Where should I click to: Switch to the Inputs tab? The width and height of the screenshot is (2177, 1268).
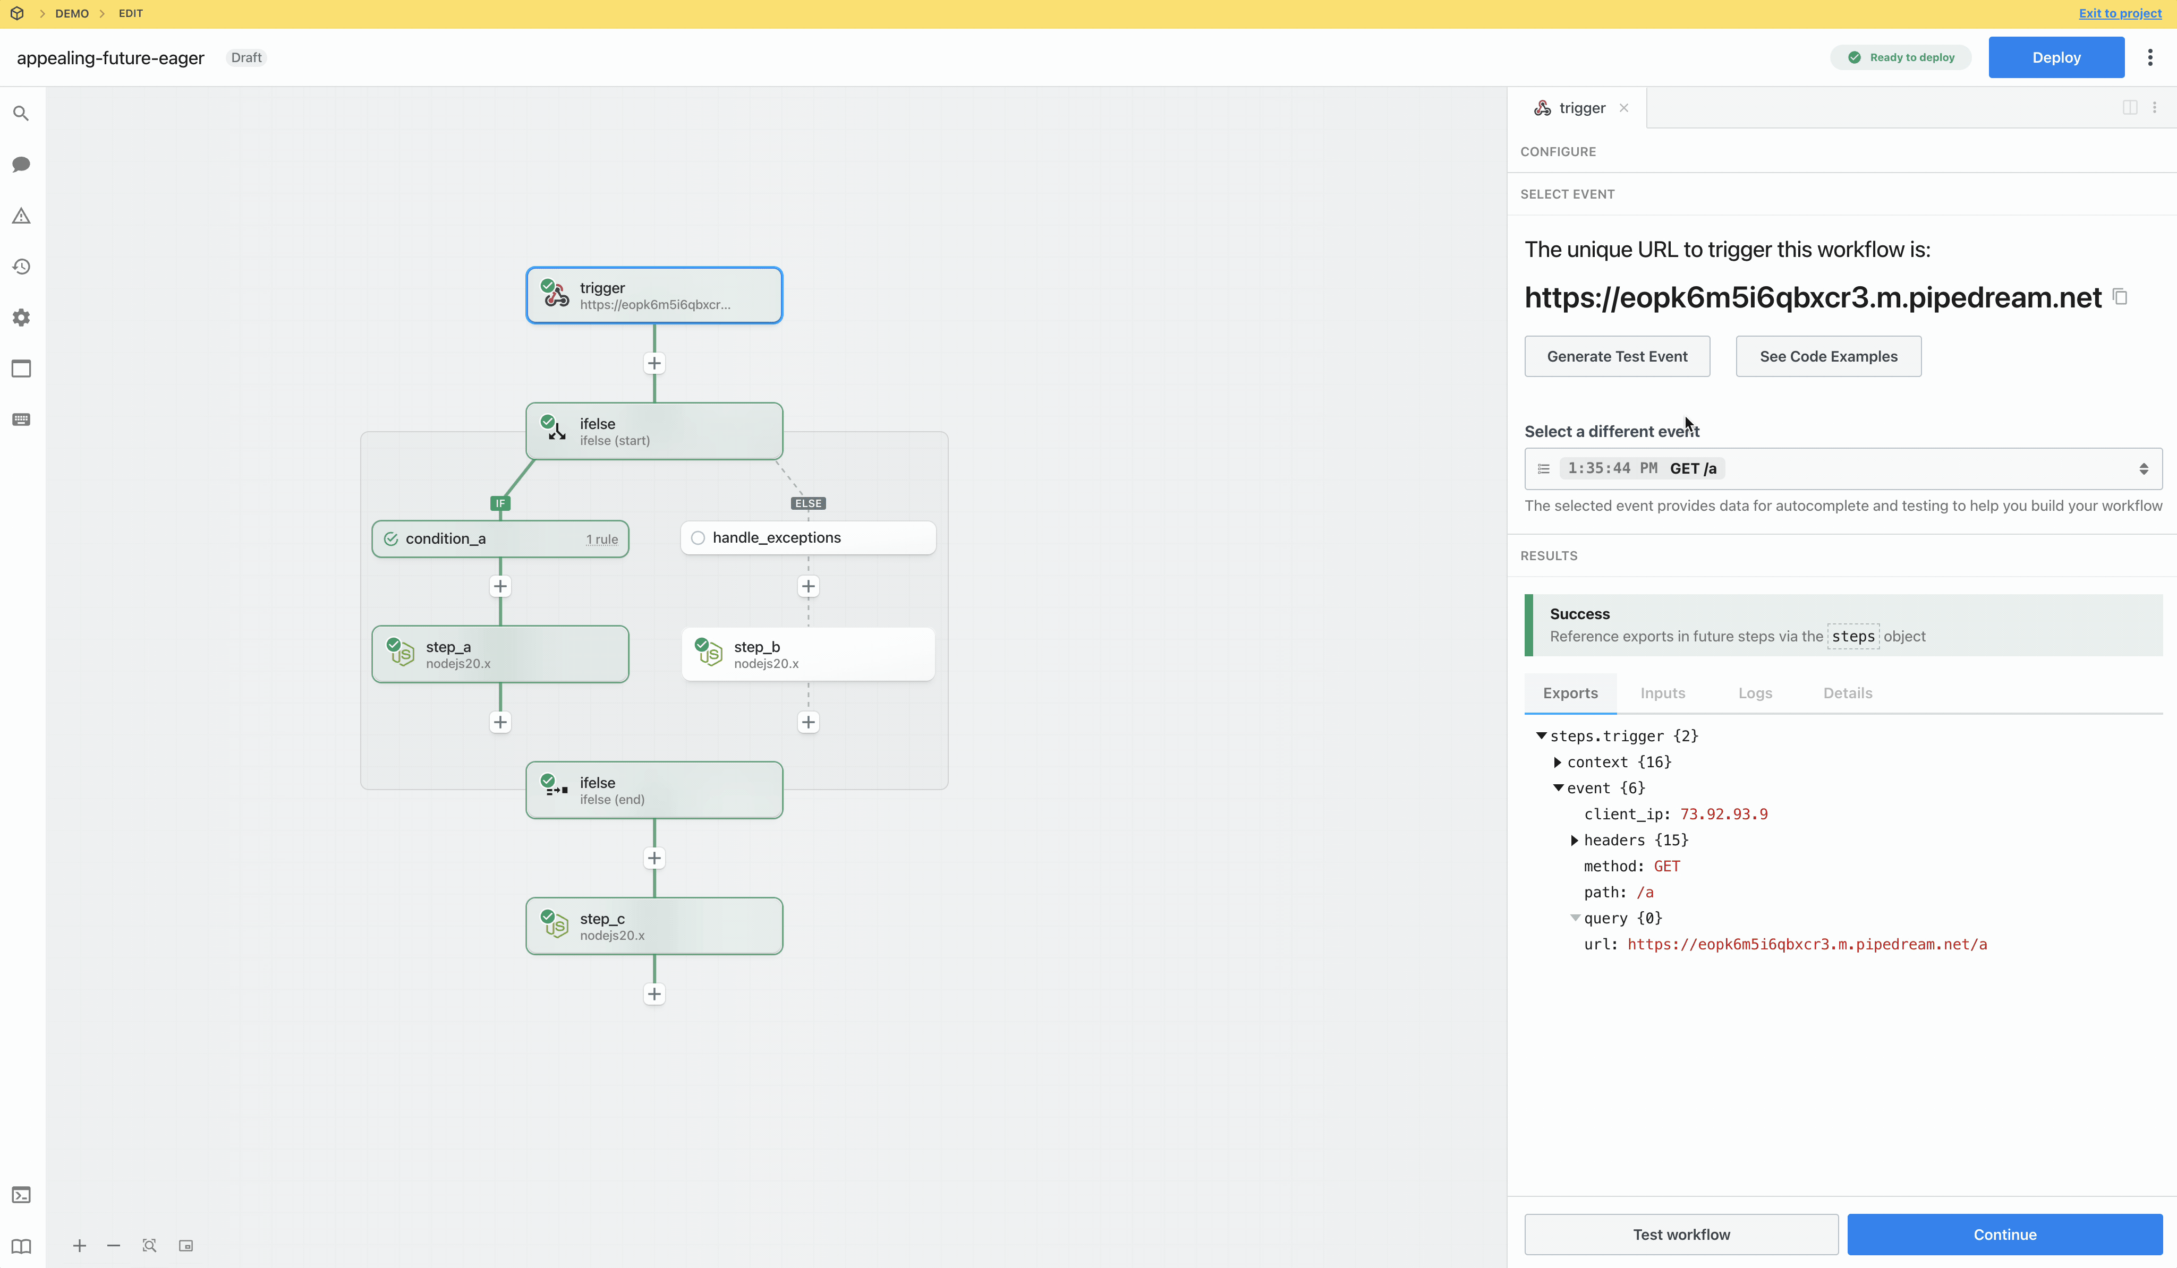pos(1662,693)
